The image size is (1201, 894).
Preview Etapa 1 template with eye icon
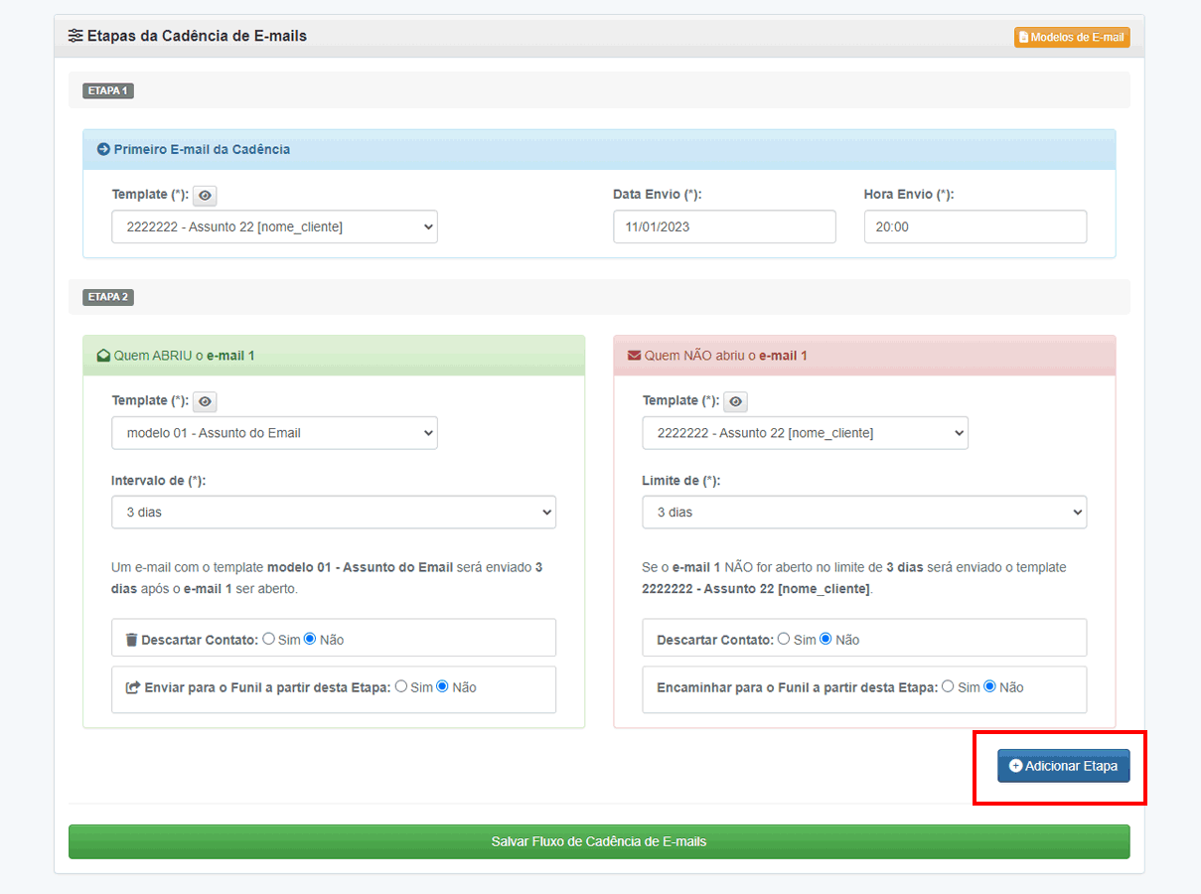205,196
